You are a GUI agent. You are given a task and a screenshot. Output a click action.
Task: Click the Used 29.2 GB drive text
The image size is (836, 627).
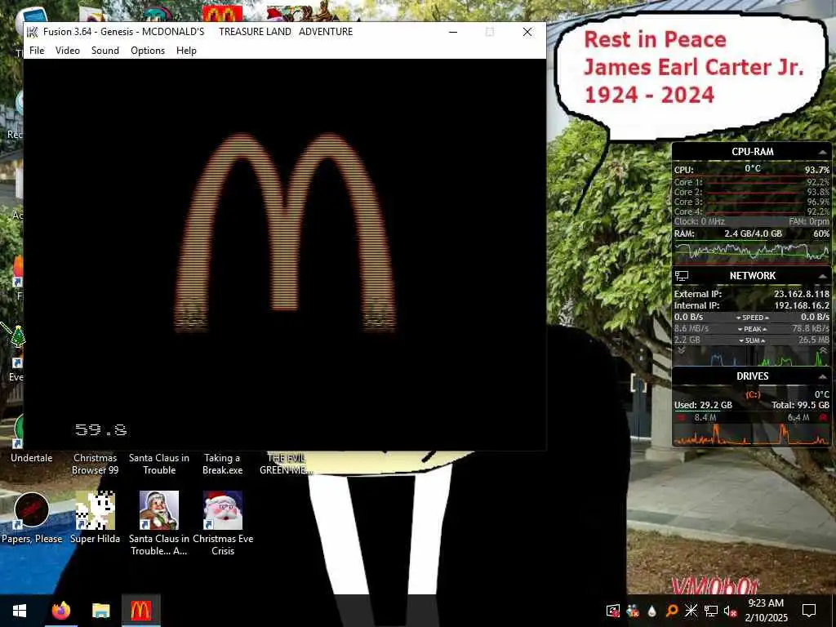point(703,405)
